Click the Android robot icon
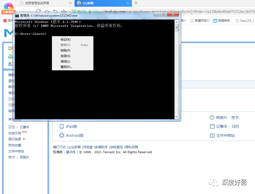The height and width of the screenshot is (194, 255). pos(62,135)
